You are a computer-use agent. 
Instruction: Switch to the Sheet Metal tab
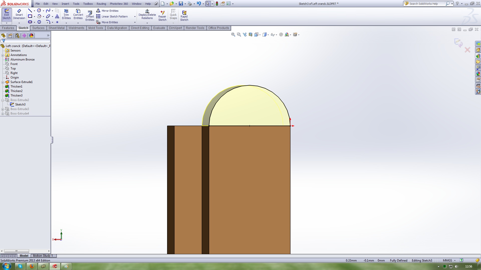pos(56,28)
